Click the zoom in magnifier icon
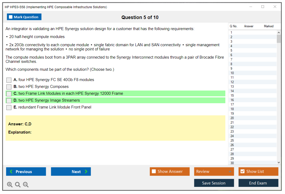285x194 pixels. click(10, 184)
